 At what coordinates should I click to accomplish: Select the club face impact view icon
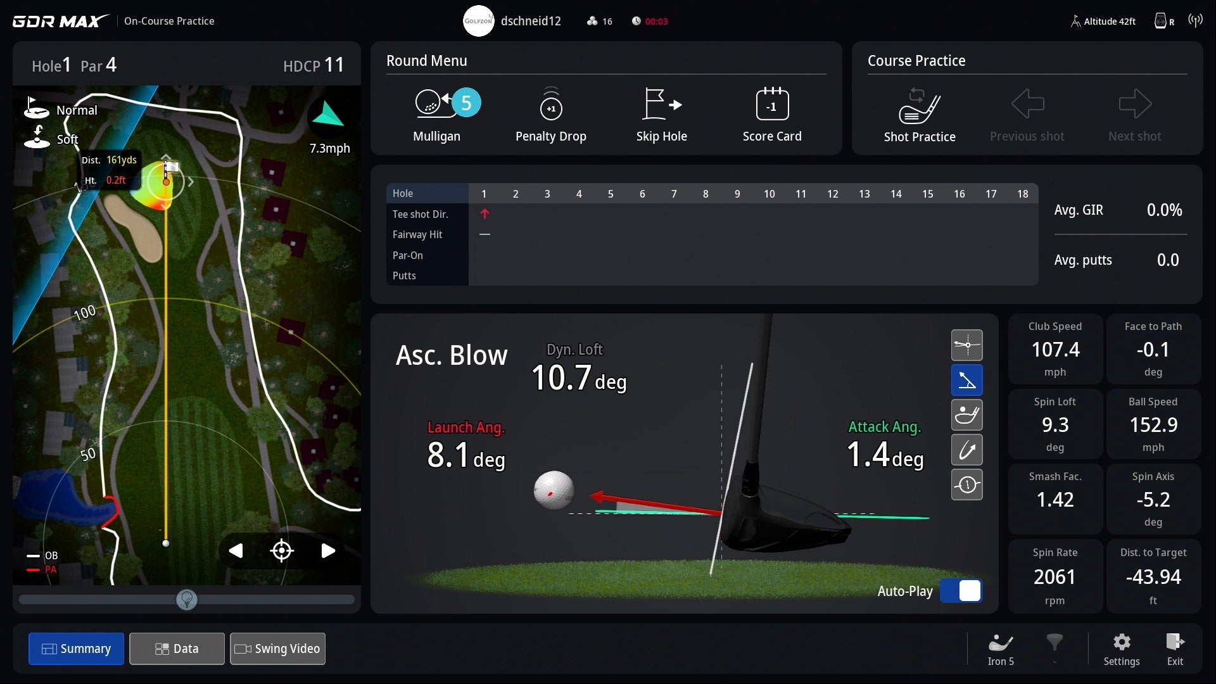(x=967, y=415)
